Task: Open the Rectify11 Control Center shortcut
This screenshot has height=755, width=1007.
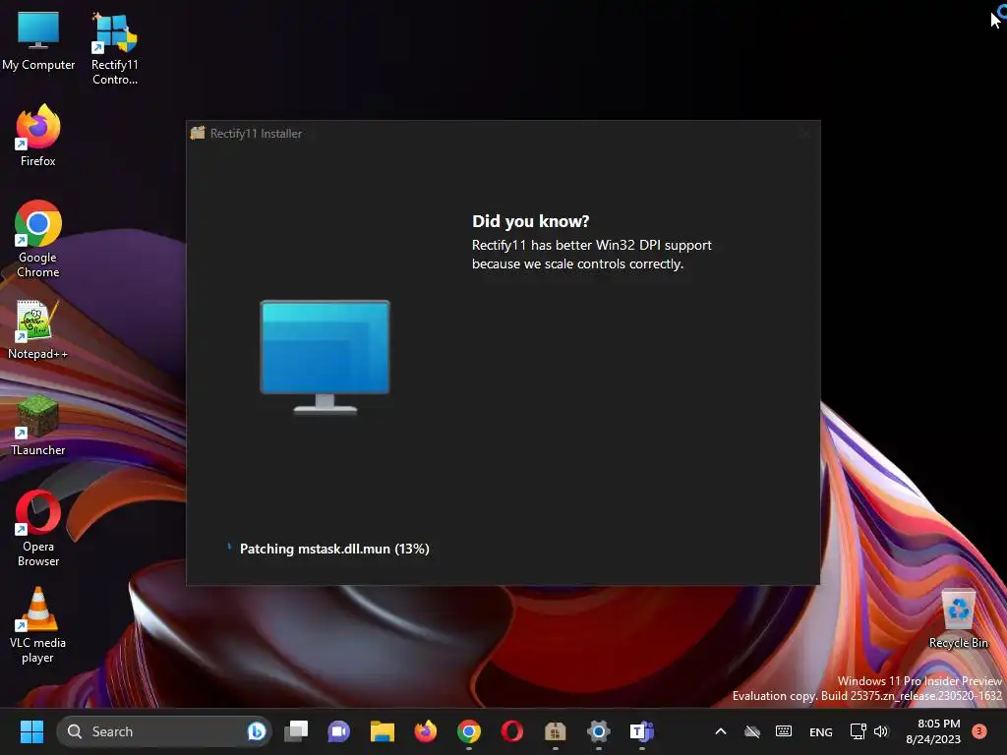Action: pos(114,49)
